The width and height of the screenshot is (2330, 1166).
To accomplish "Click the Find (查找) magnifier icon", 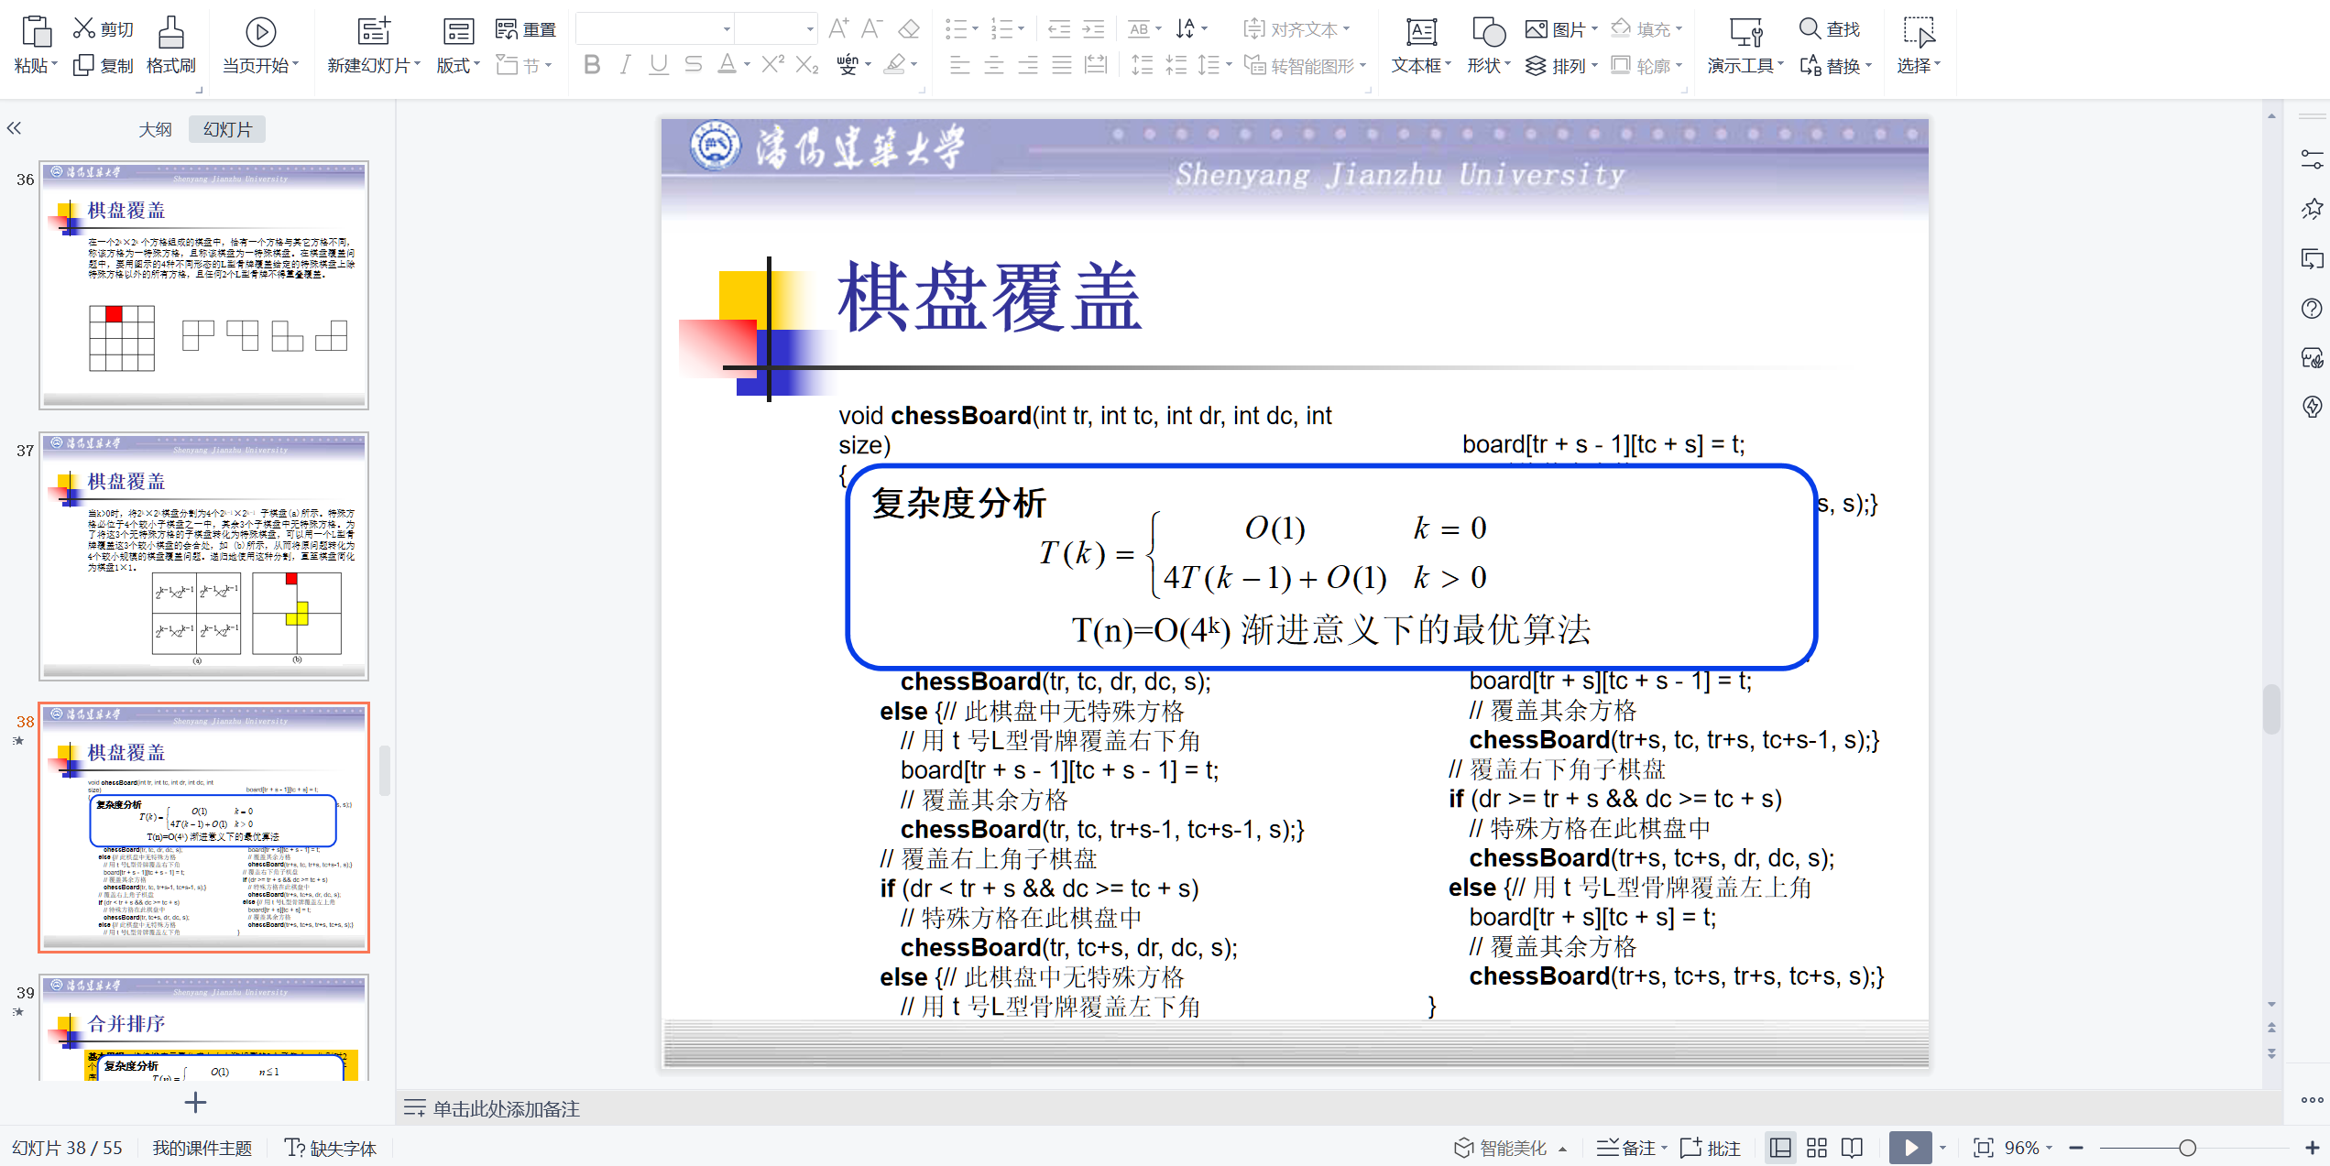I will pyautogui.click(x=1809, y=28).
